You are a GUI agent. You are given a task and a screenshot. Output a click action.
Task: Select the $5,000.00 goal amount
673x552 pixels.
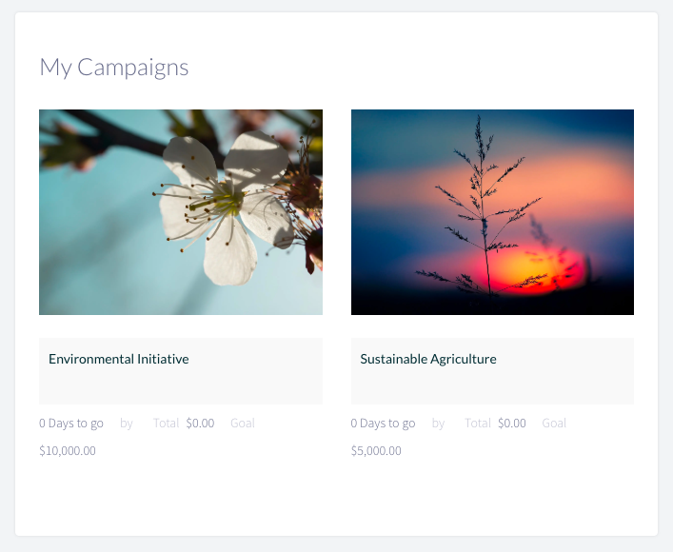[376, 451]
